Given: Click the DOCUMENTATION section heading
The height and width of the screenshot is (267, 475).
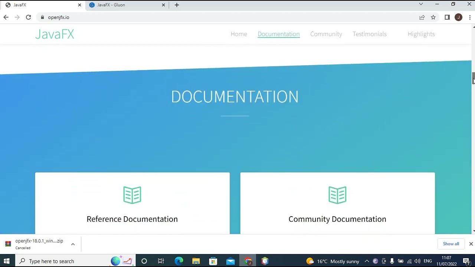Looking at the screenshot, I should [x=235, y=96].
